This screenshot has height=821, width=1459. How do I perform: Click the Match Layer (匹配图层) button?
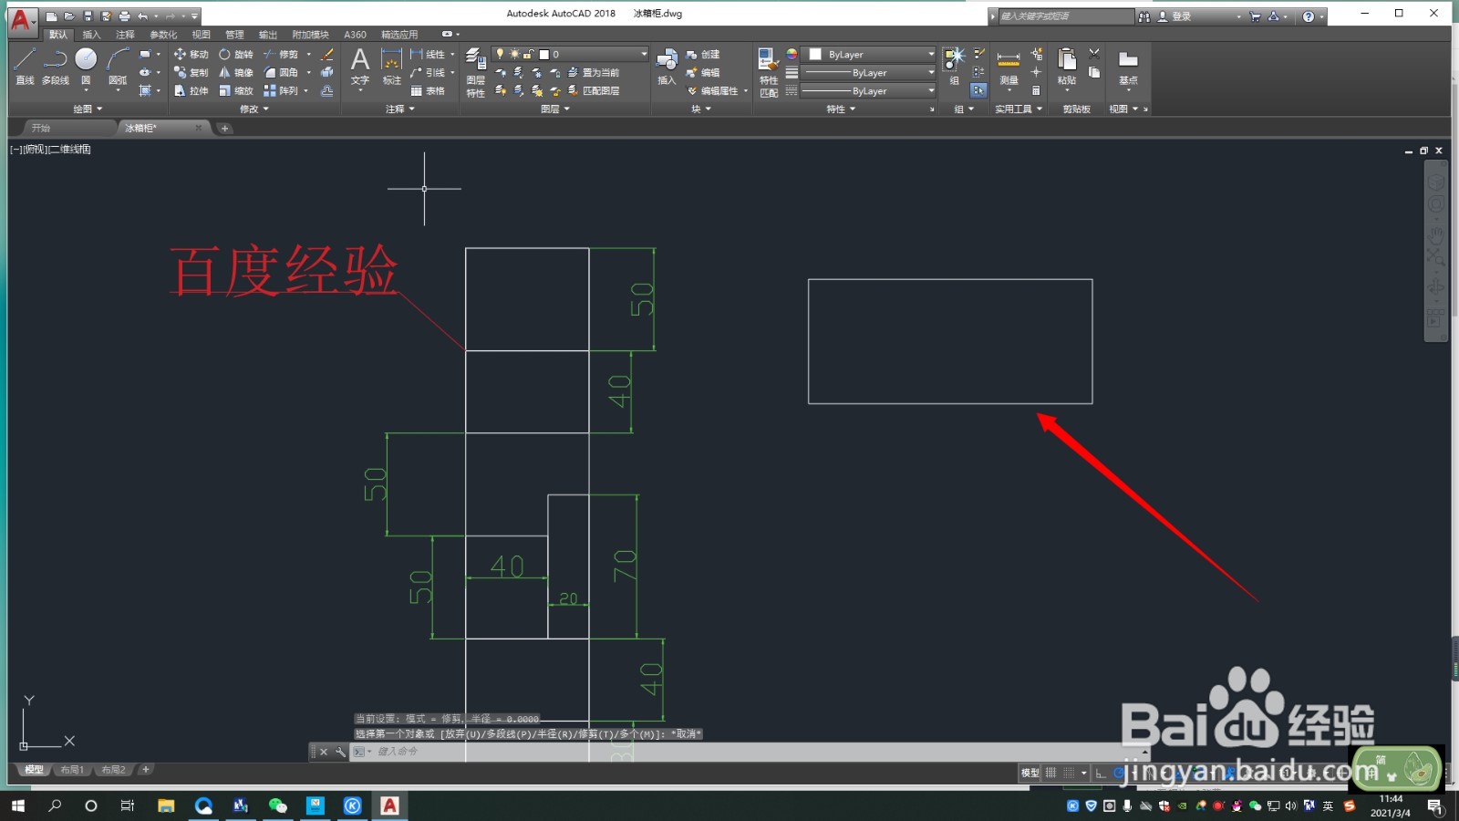click(x=594, y=91)
